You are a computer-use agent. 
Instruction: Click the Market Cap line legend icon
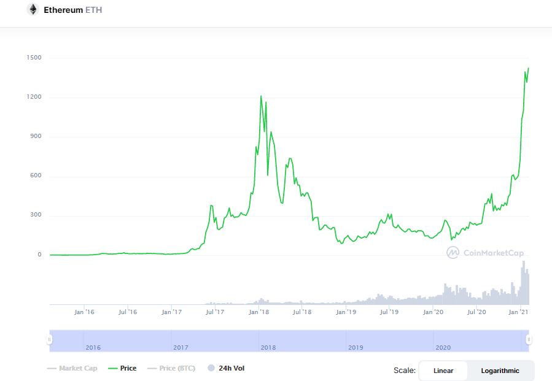tap(52, 368)
